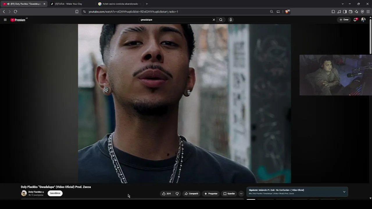Expand the Siguiente mix playlist panel
The height and width of the screenshot is (209, 372).
tap(344, 192)
